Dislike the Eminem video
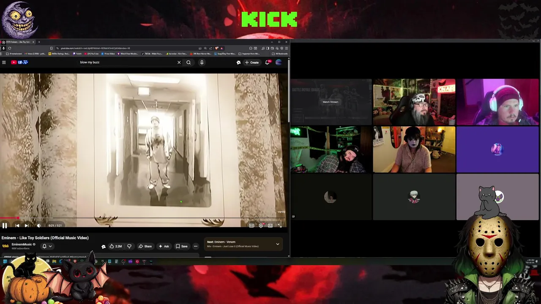This screenshot has width=541, height=304. 129,246
